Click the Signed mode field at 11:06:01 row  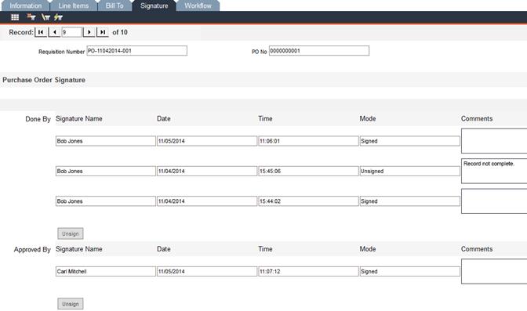pyautogui.click(x=409, y=141)
